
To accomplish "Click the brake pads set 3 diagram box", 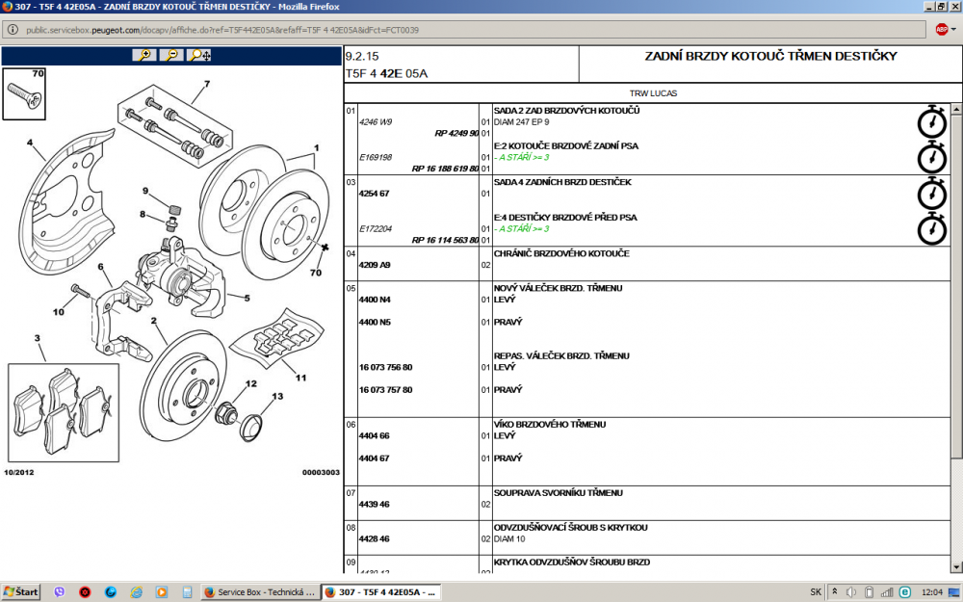I will coord(64,412).
